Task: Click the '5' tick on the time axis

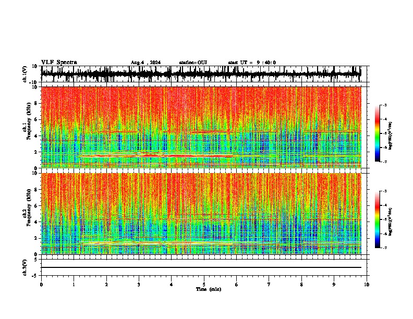Action: tap(204, 285)
